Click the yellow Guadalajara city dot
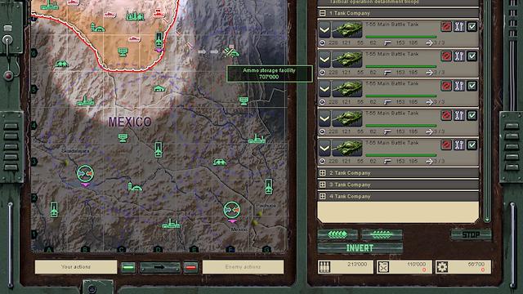 [66, 163]
